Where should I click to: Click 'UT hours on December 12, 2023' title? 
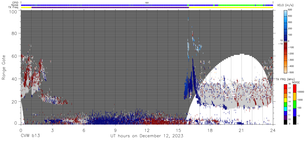click(x=147, y=136)
